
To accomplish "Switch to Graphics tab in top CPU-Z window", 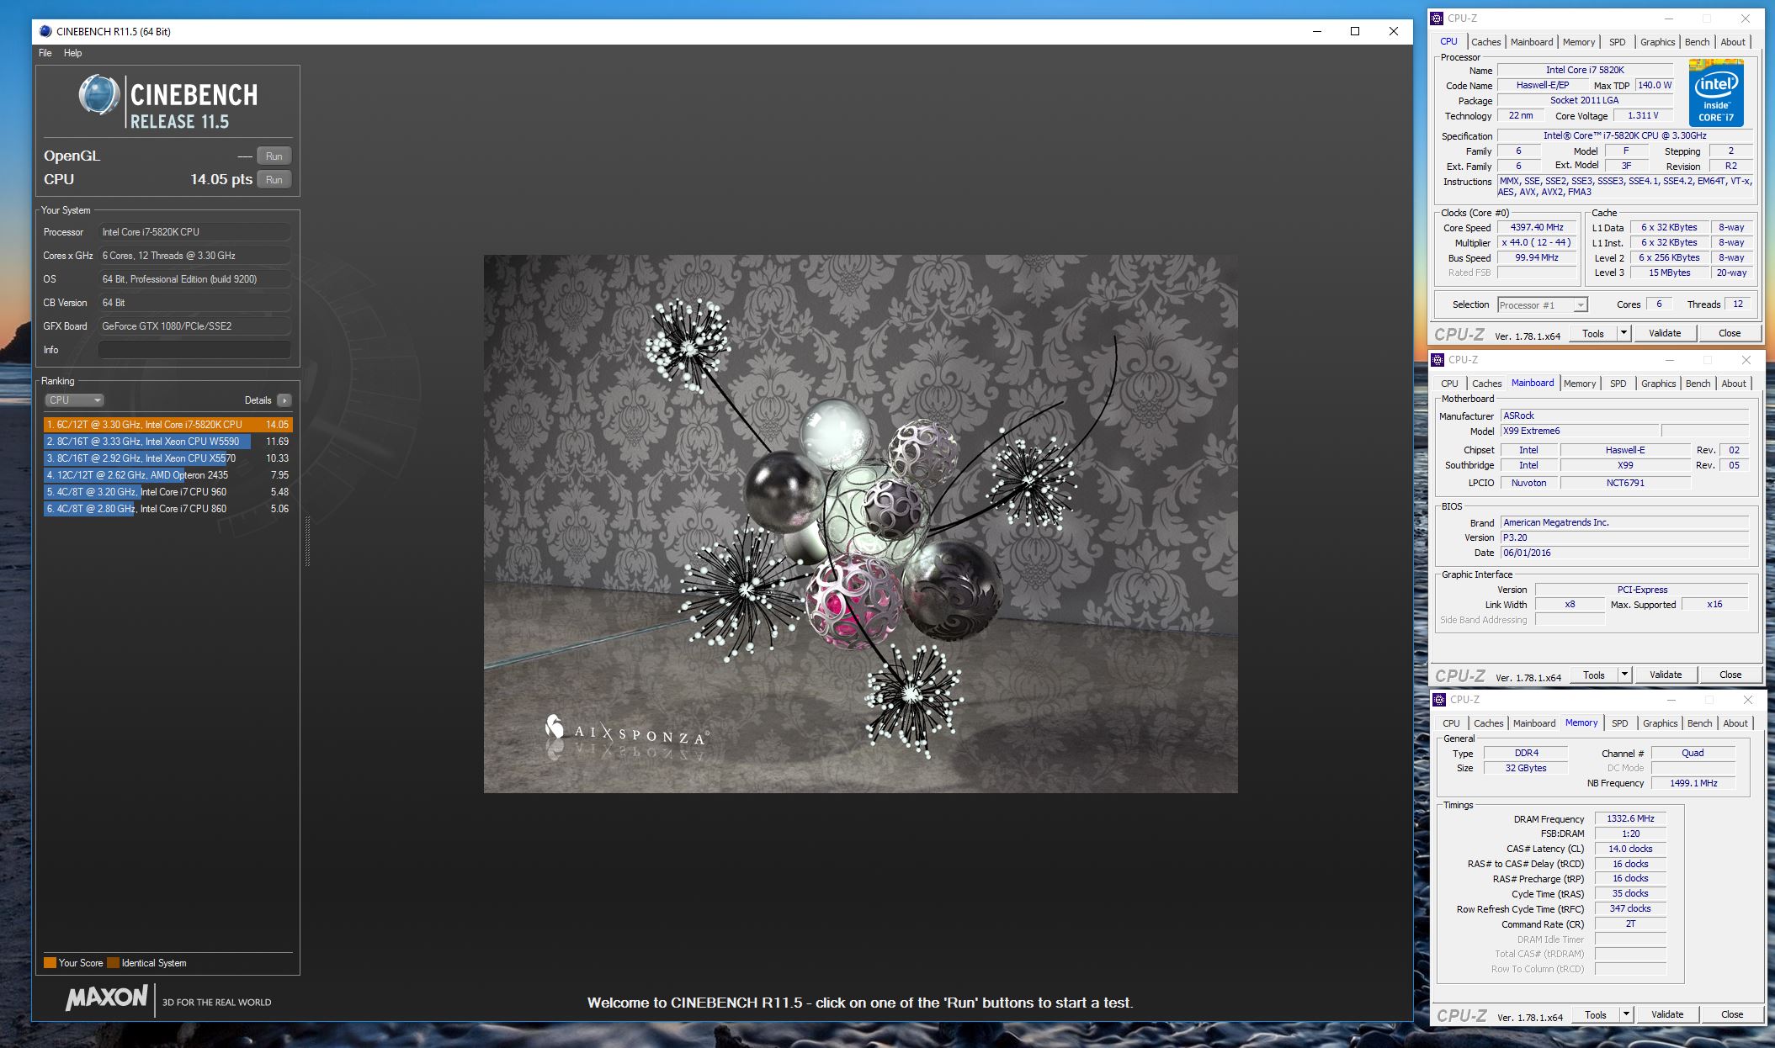I will [1657, 42].
